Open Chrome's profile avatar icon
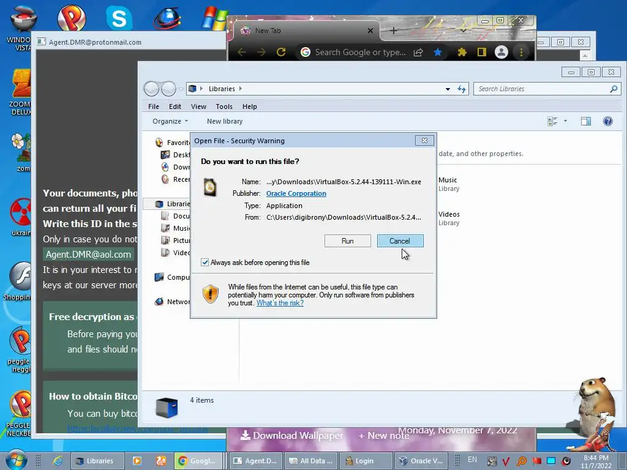 (x=501, y=52)
